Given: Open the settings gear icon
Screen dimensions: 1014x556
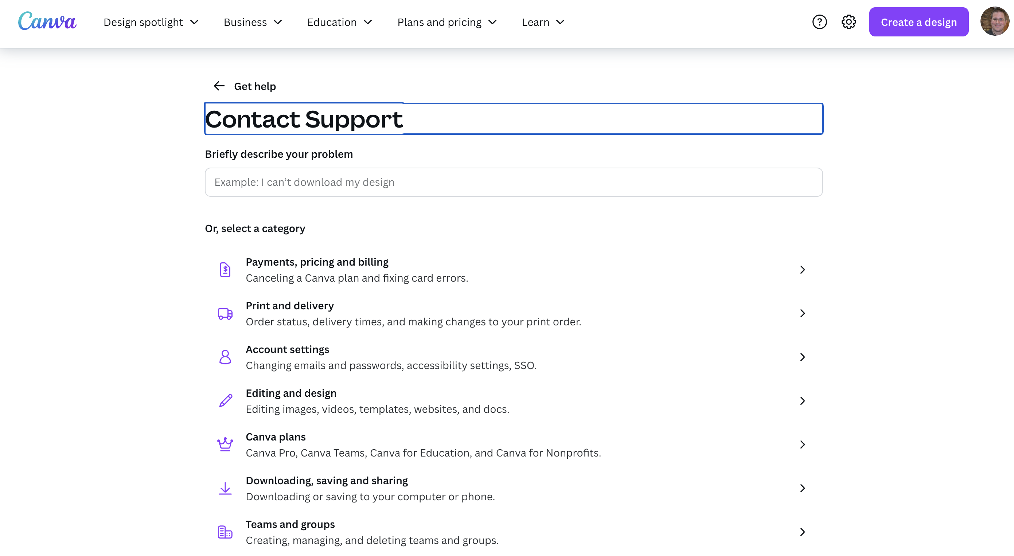Looking at the screenshot, I should tap(849, 22).
